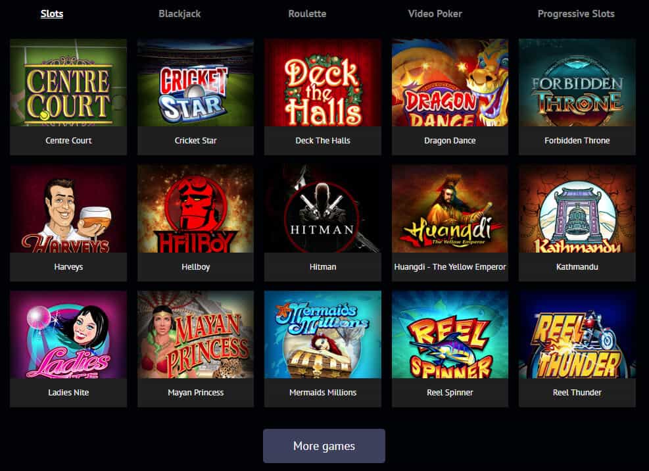Open the Centre Court game thumbnail
Viewport: 649px width, 471px height.
pyautogui.click(x=68, y=82)
